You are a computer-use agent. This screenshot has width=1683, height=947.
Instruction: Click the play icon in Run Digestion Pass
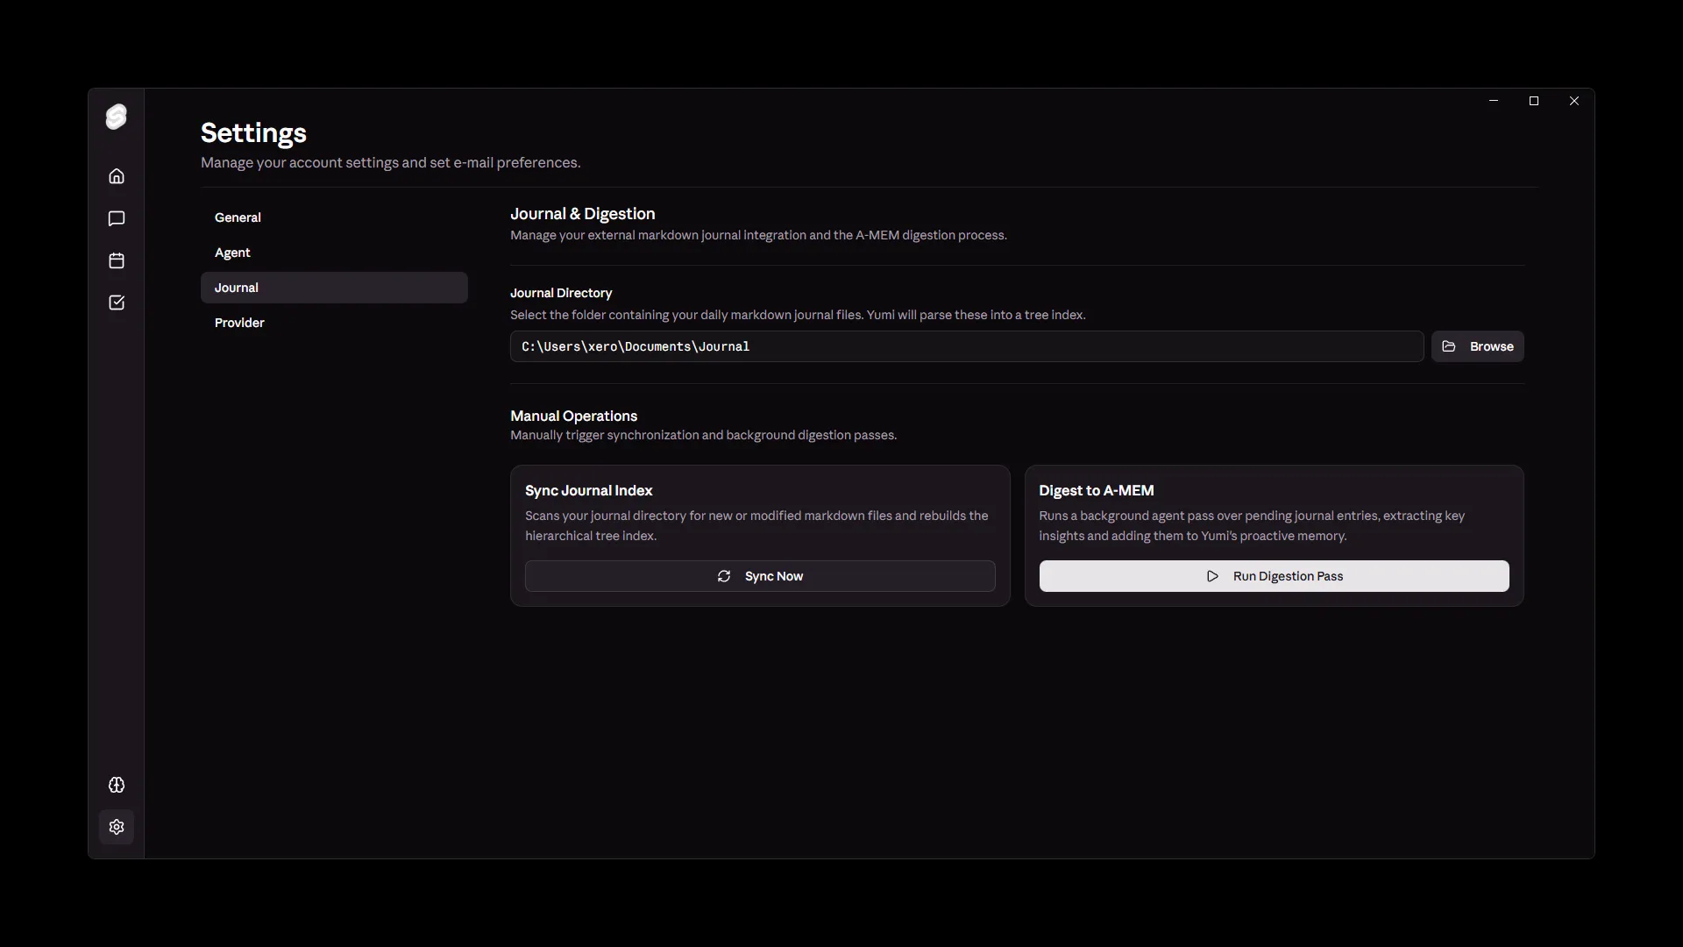coord(1212,576)
